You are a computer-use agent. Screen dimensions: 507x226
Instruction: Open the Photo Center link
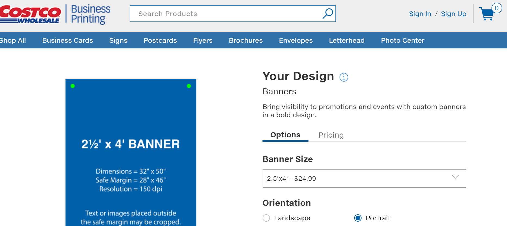tap(402, 41)
